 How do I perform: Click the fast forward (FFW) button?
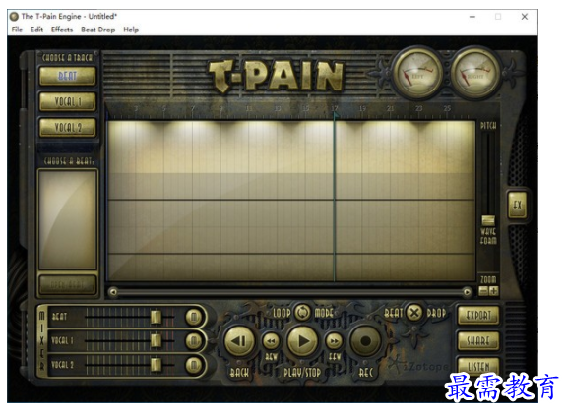(x=334, y=340)
